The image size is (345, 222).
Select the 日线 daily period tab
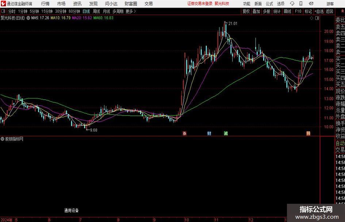[86, 11]
